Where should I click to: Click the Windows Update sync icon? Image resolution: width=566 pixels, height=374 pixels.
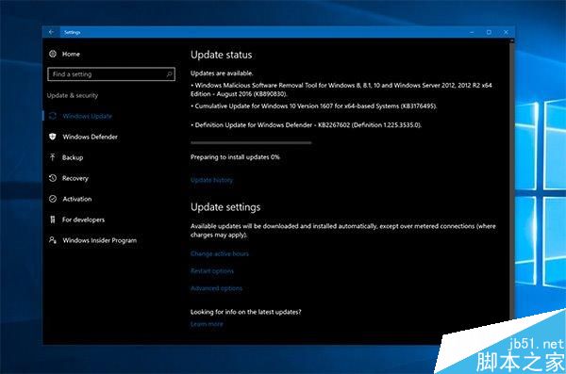53,116
